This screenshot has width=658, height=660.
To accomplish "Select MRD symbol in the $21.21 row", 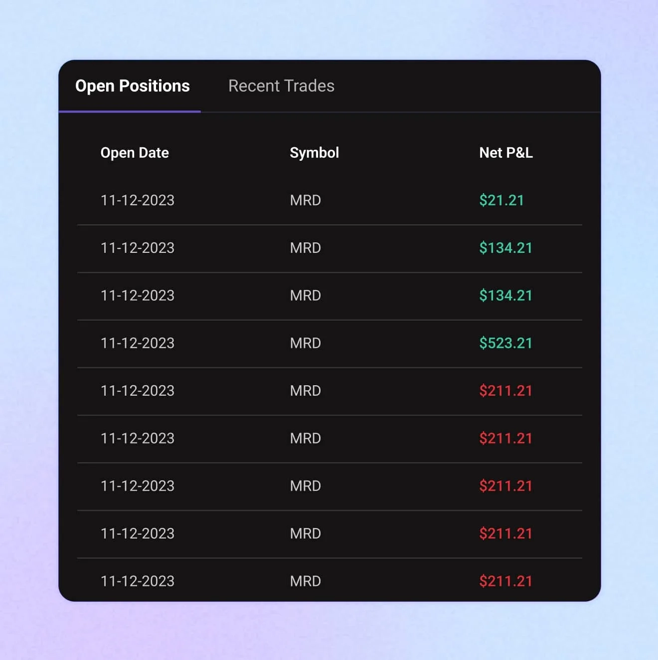I will coord(306,201).
